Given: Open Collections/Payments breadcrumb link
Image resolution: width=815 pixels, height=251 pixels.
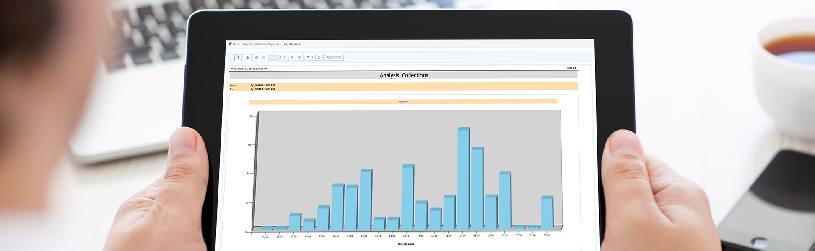Looking at the screenshot, I should (x=267, y=44).
